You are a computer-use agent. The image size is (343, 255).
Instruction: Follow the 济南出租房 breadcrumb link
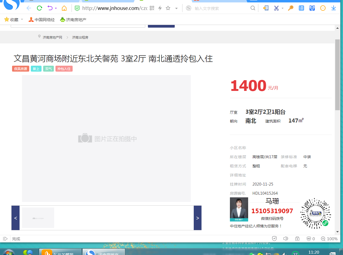click(80, 38)
